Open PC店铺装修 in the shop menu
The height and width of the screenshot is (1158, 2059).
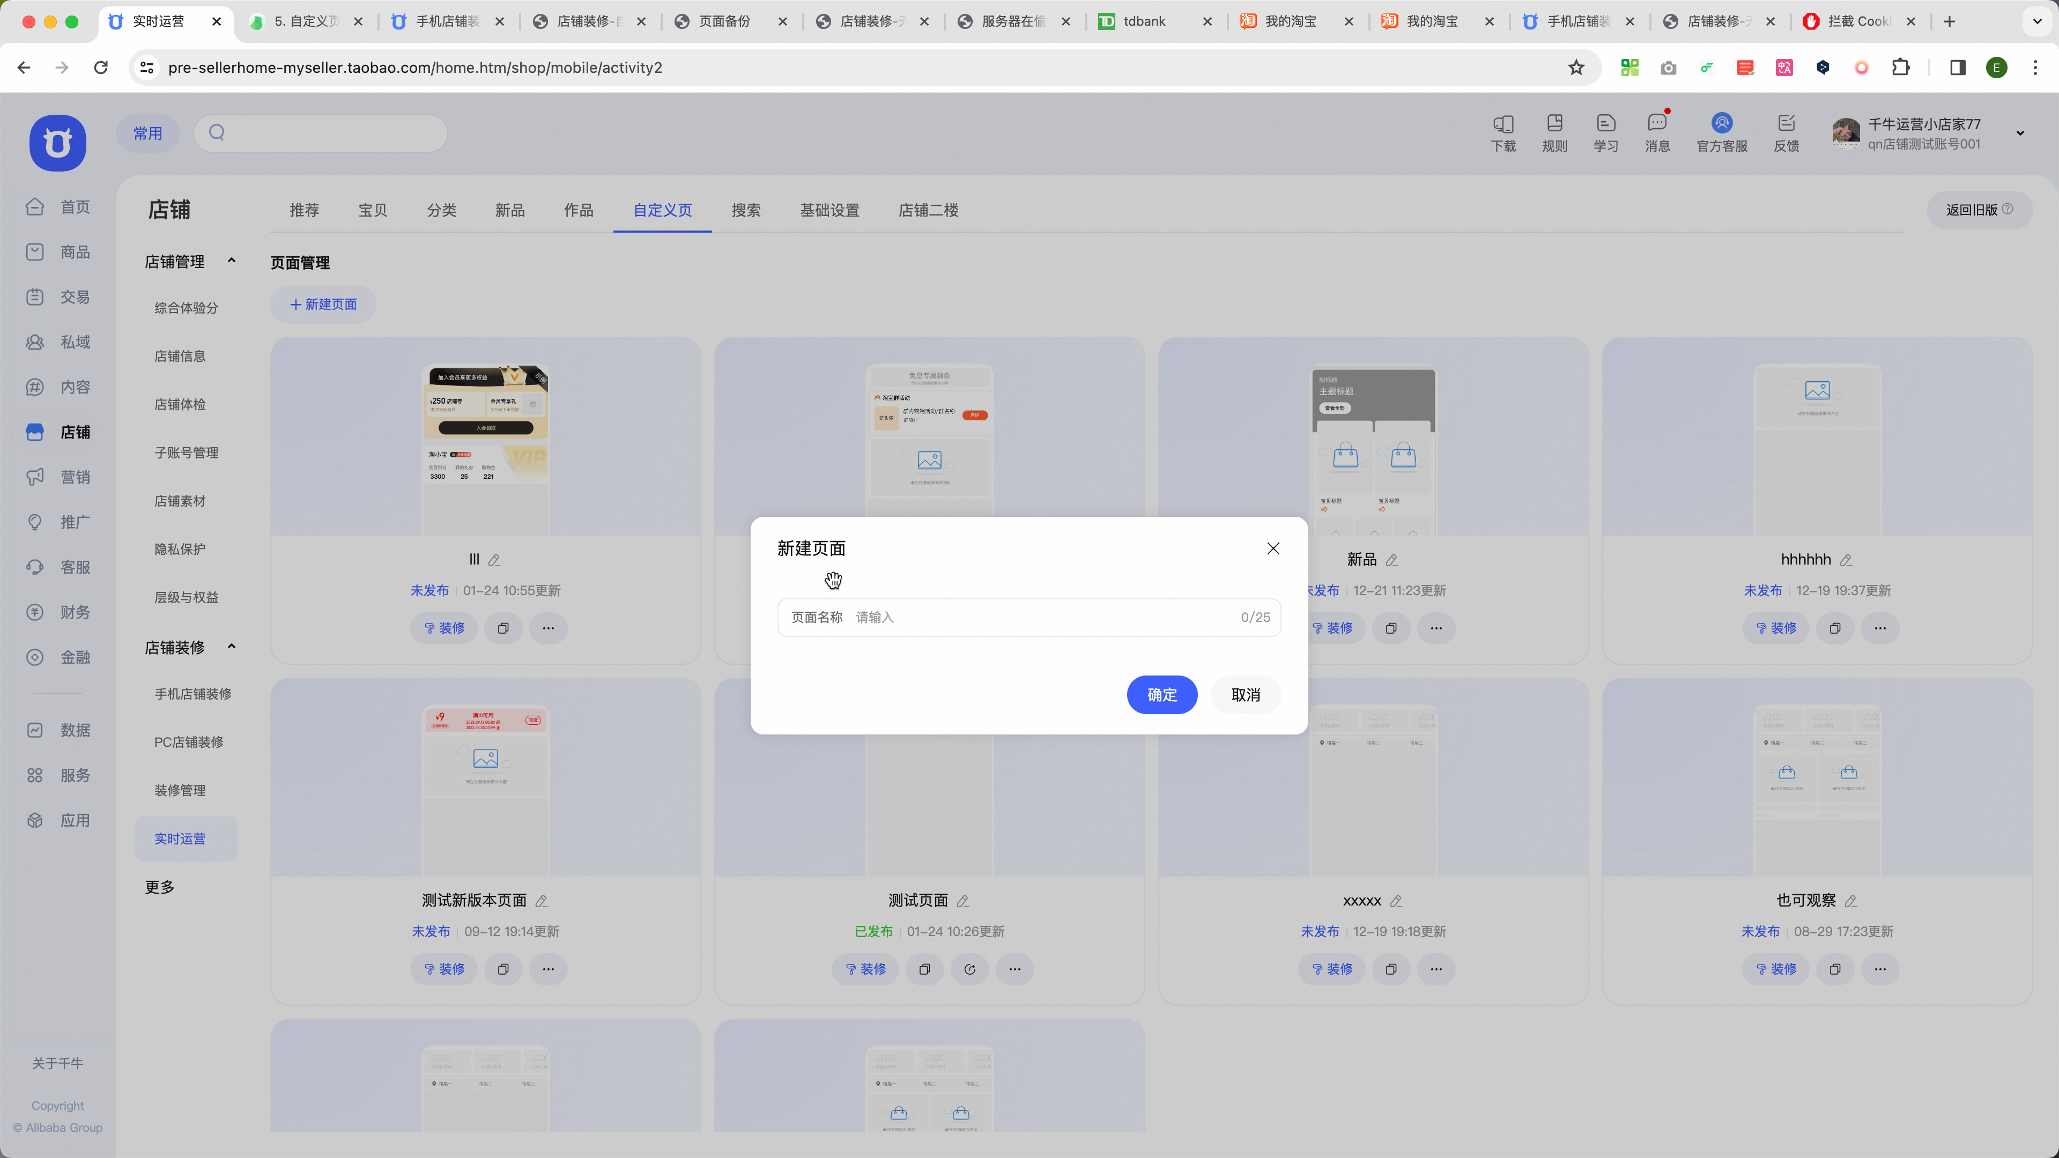click(189, 743)
